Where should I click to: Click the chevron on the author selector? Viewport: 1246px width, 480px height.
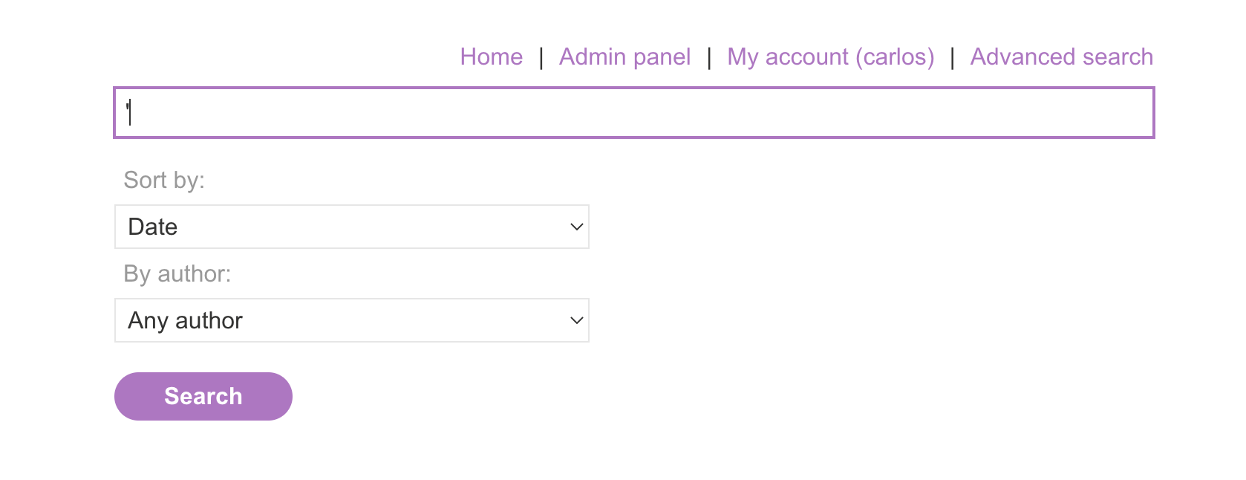point(575,320)
